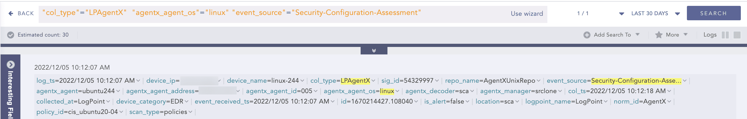Switch to the column logs view icon
Viewport: 747px width, 119px height.
point(725,35)
